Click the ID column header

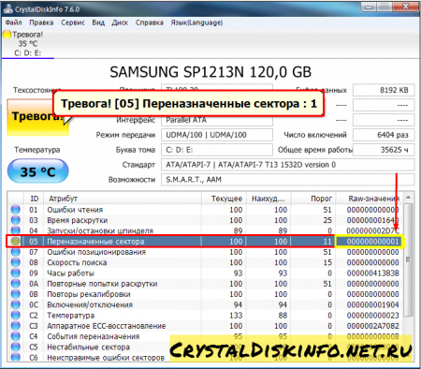click(34, 199)
